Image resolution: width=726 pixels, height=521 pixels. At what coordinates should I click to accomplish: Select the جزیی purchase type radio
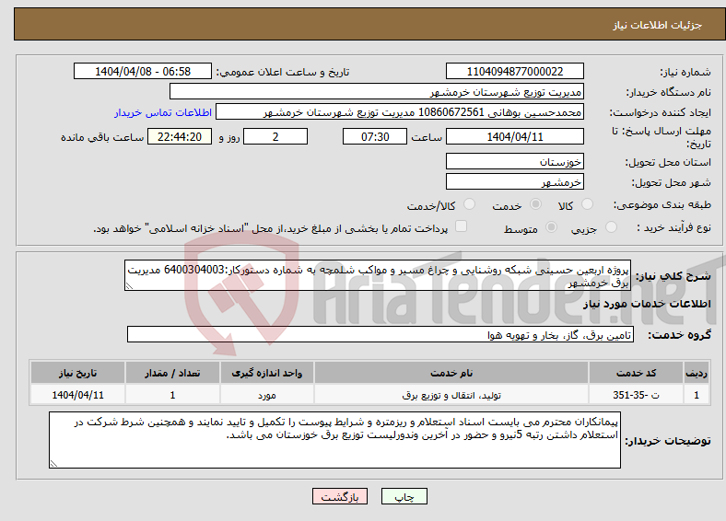pos(611,226)
